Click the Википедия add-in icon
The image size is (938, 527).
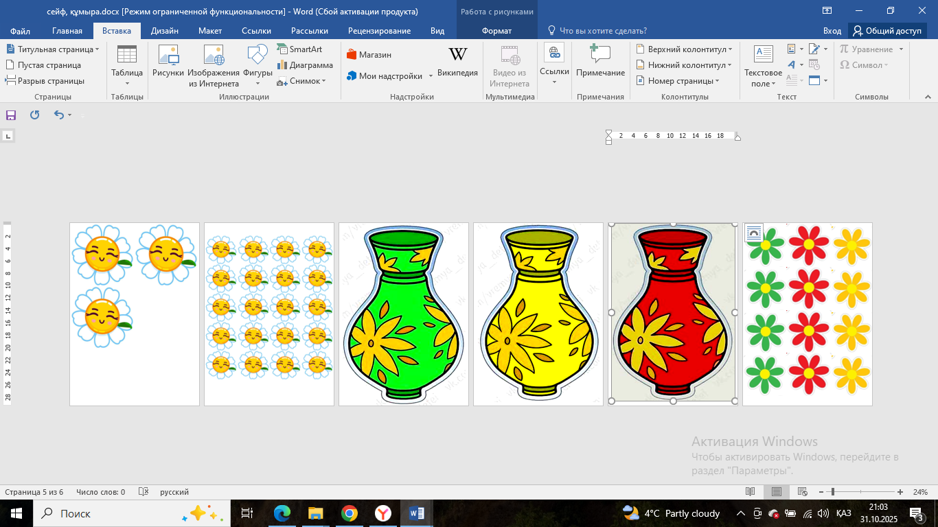click(x=457, y=62)
